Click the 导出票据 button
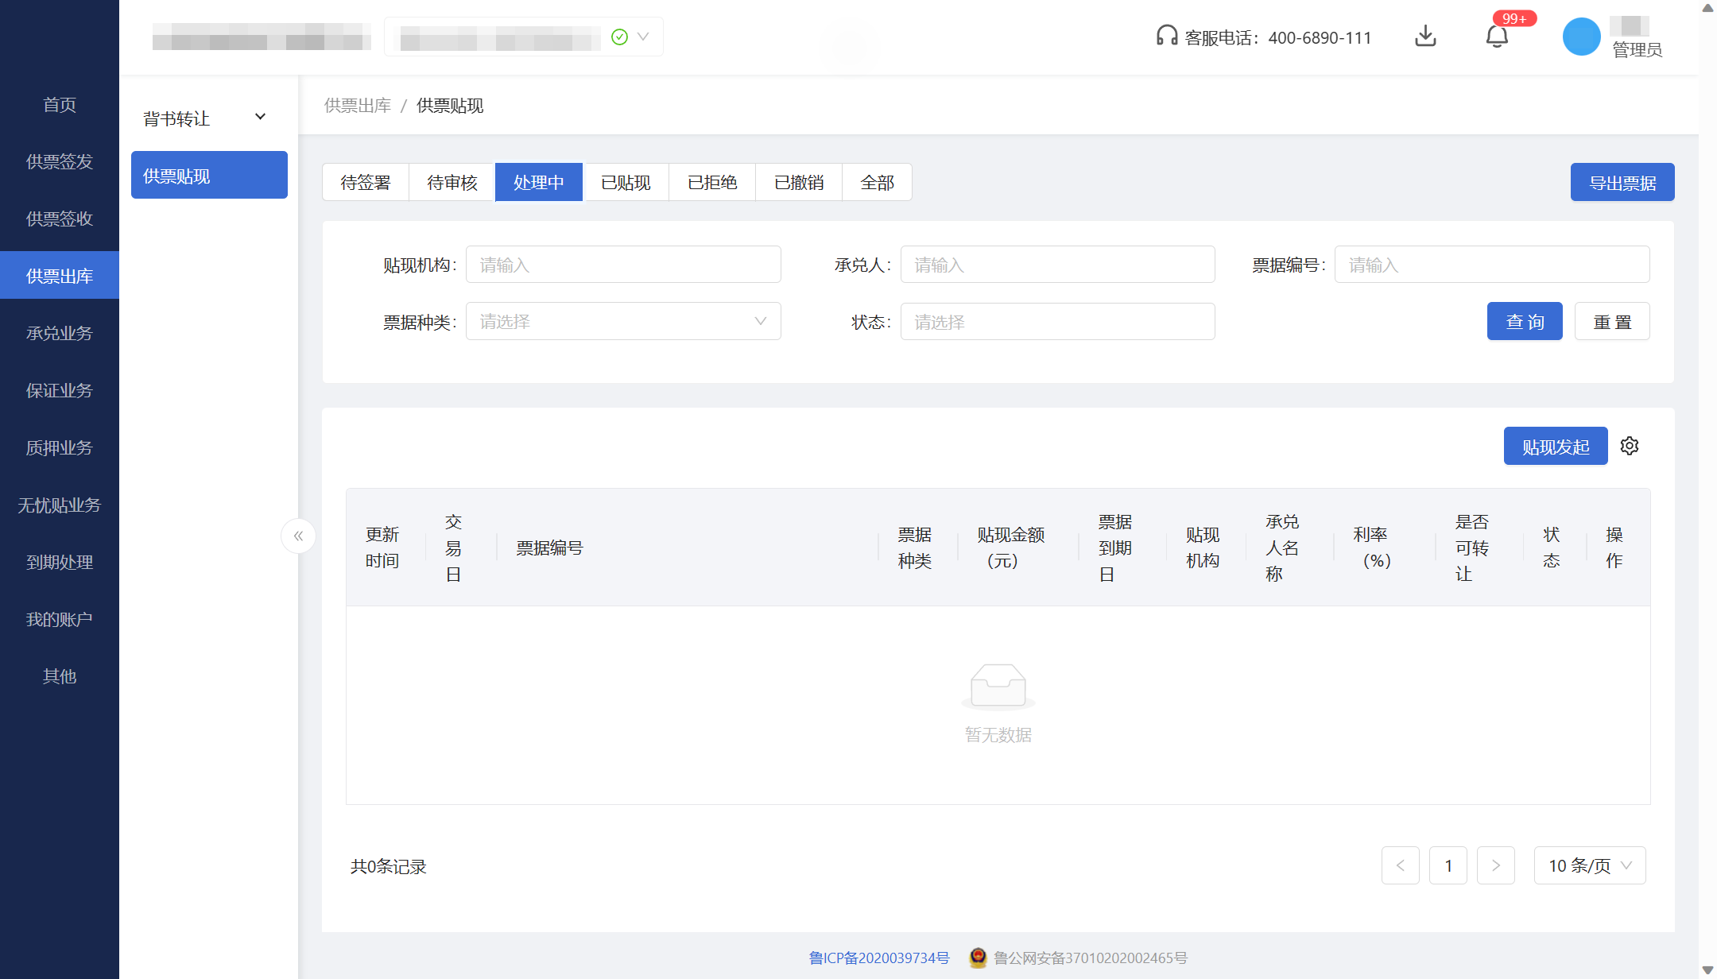This screenshot has height=979, width=1717. click(1622, 182)
